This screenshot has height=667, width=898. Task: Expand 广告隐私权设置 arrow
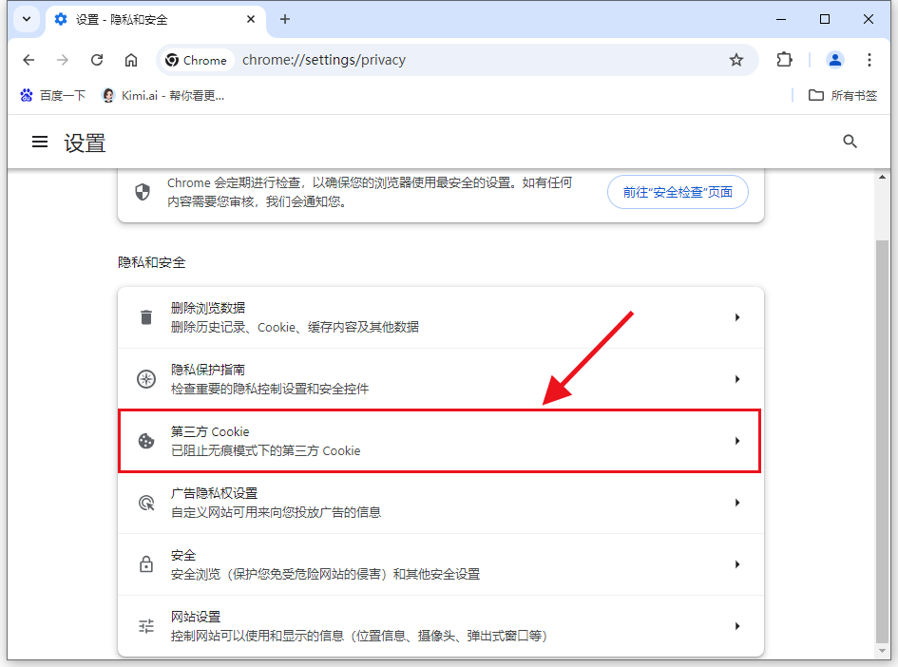click(x=737, y=503)
